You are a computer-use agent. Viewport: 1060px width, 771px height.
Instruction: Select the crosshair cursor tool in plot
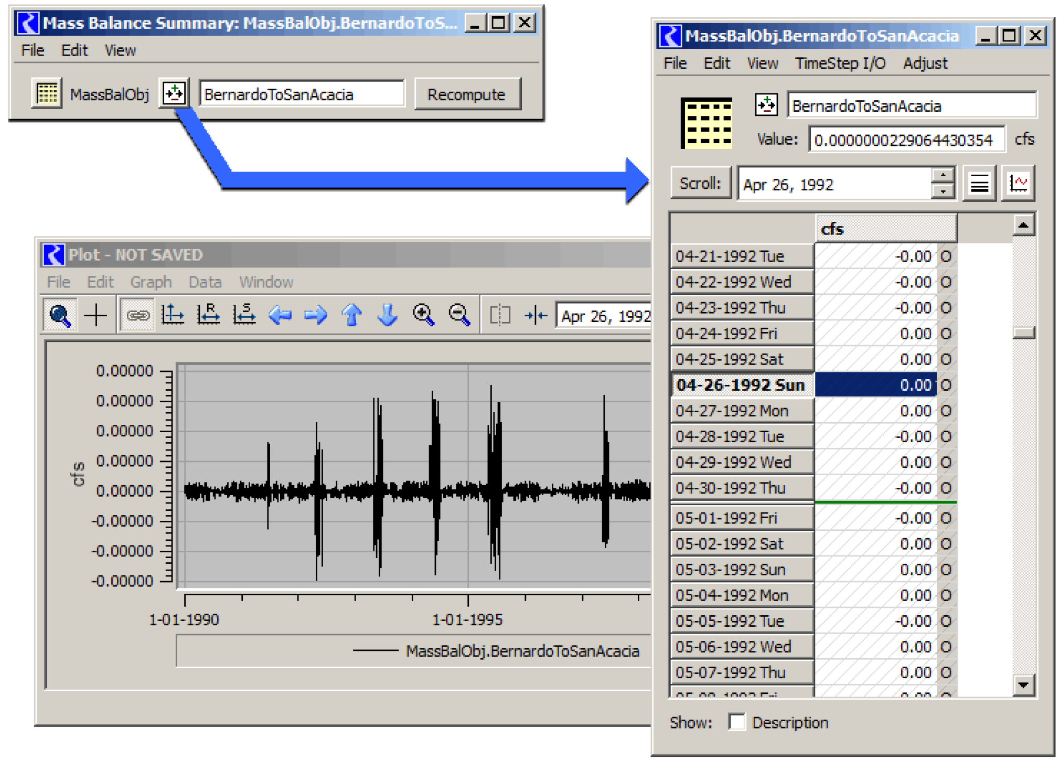[x=95, y=316]
